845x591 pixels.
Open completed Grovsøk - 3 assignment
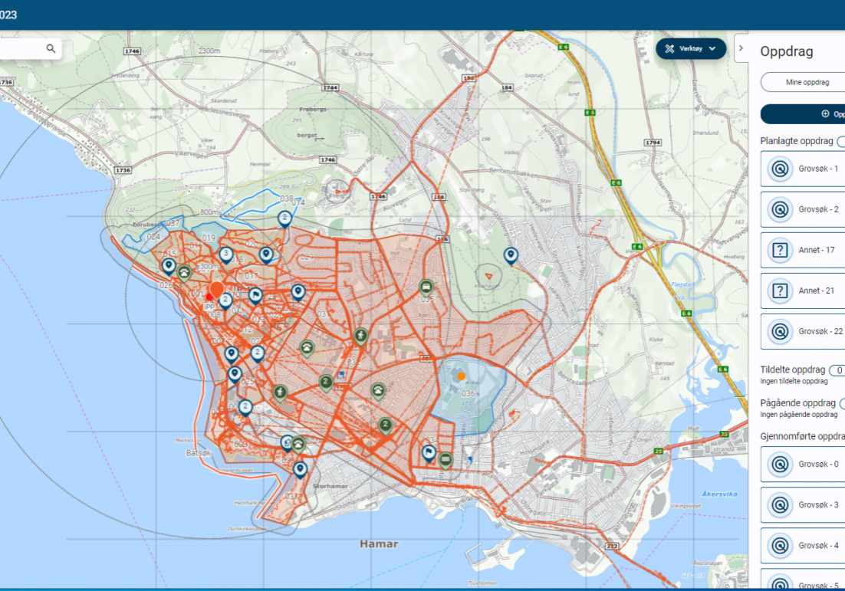[802, 505]
